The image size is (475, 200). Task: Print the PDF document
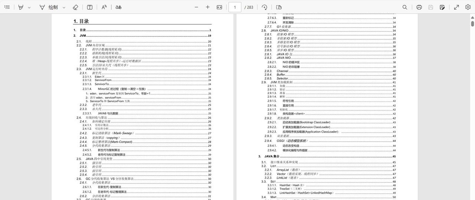coord(419,7)
